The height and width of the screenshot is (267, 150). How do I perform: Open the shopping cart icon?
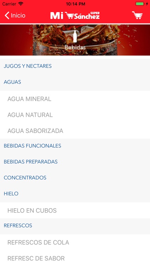[137, 15]
